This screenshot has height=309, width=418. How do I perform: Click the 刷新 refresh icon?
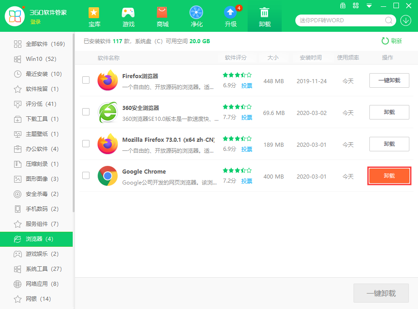385,41
